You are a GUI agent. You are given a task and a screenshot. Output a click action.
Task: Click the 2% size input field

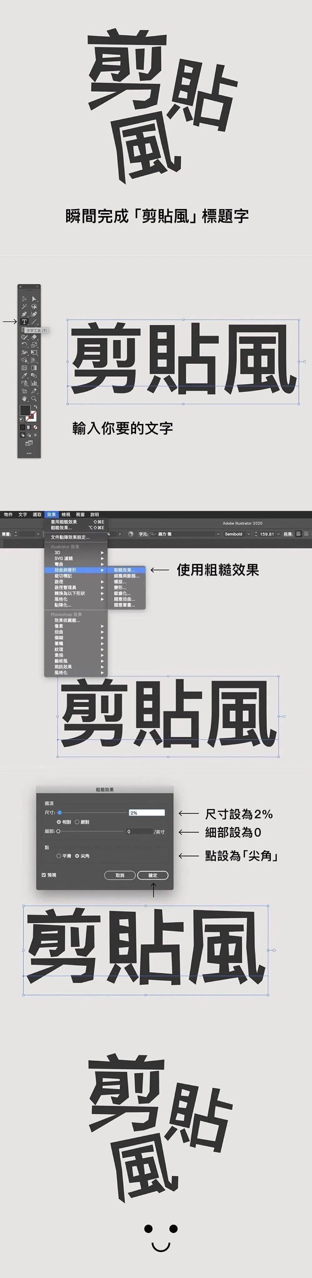(147, 813)
